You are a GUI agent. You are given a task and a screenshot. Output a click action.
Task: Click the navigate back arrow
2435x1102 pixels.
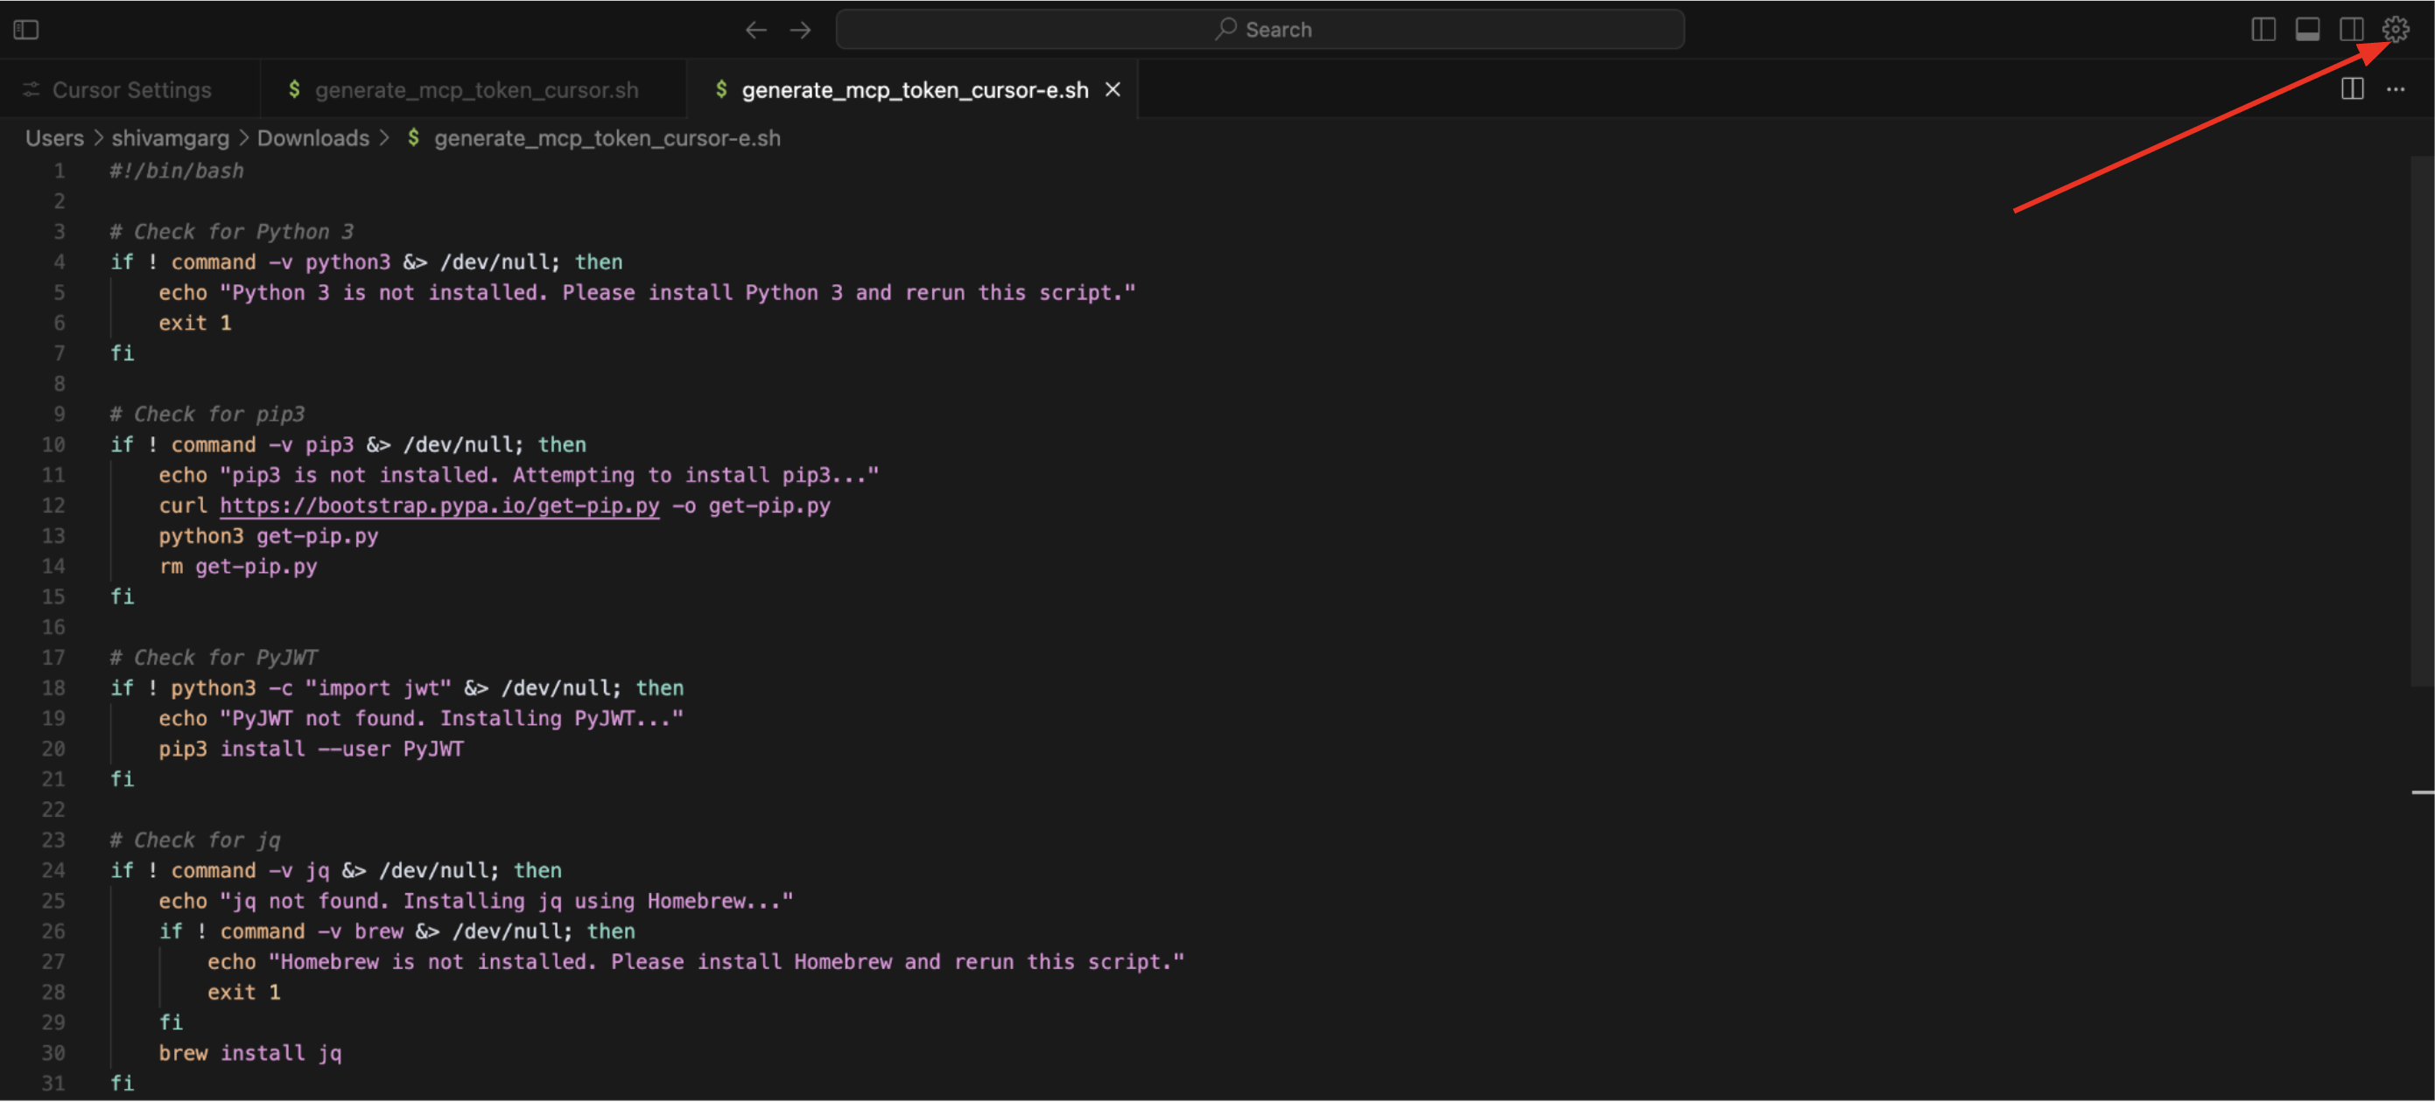(755, 31)
